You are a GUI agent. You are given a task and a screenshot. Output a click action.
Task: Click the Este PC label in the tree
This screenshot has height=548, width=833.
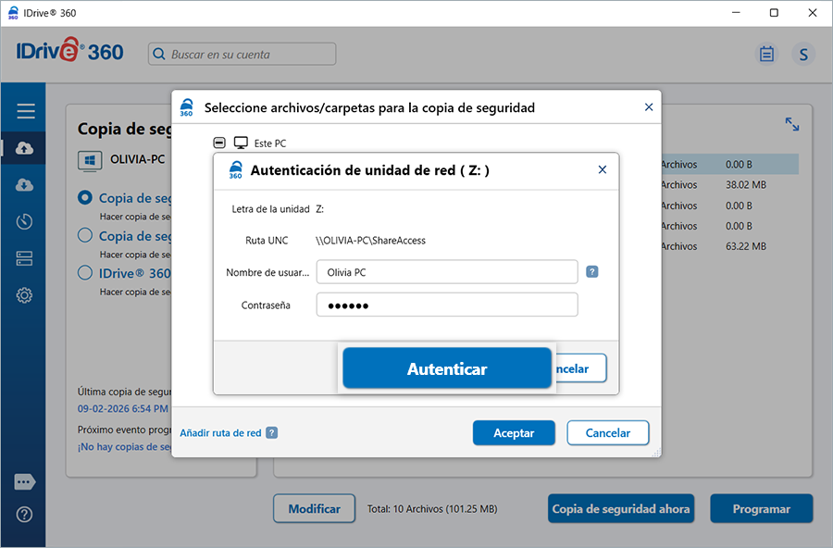pyautogui.click(x=270, y=143)
